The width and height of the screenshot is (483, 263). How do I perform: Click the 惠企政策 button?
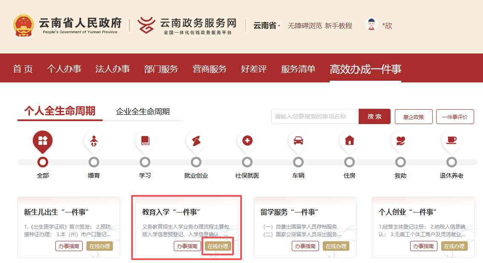(414, 117)
